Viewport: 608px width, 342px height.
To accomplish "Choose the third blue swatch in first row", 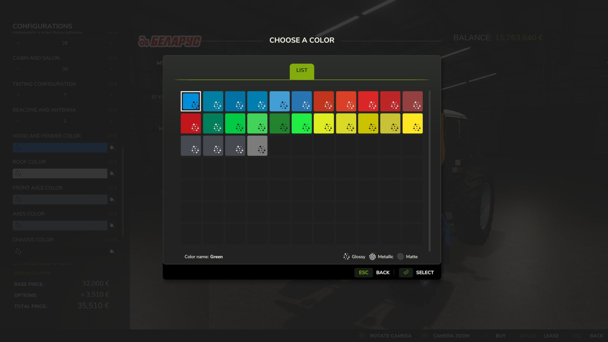I will click(235, 101).
